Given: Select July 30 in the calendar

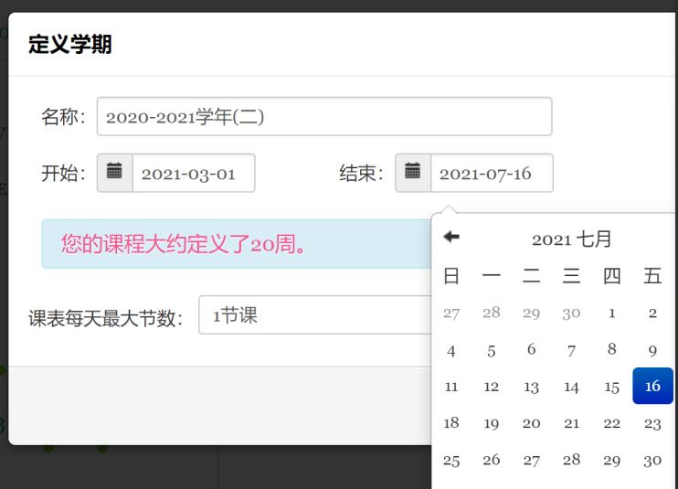Looking at the screenshot, I should (x=652, y=460).
